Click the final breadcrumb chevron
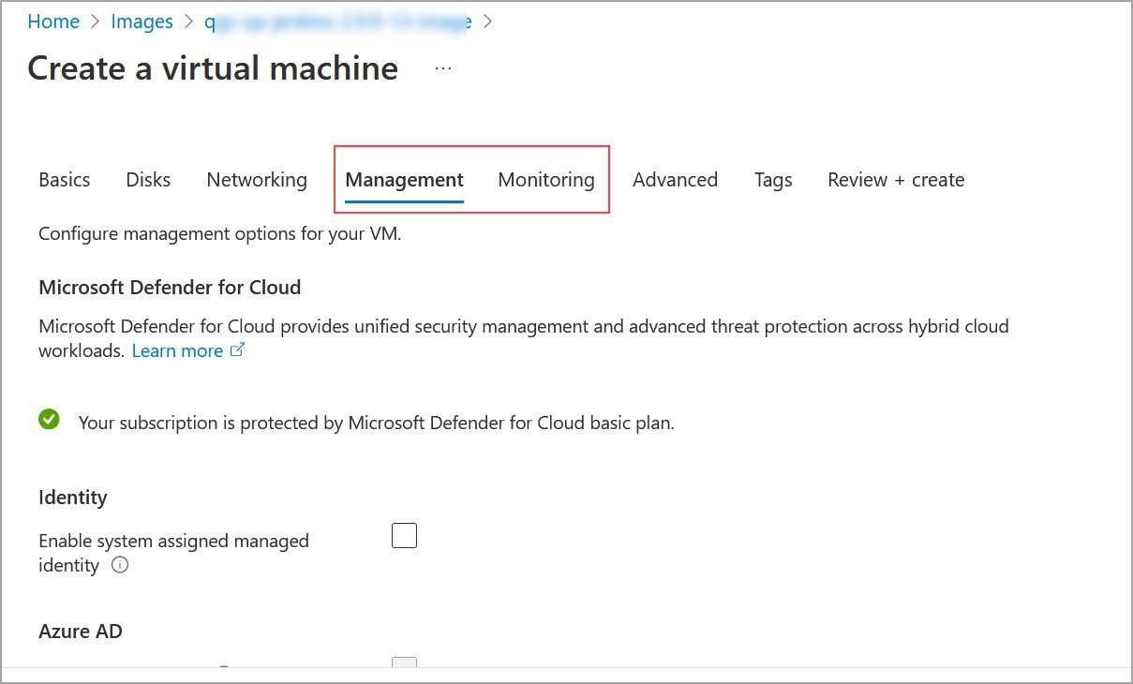 click(486, 21)
